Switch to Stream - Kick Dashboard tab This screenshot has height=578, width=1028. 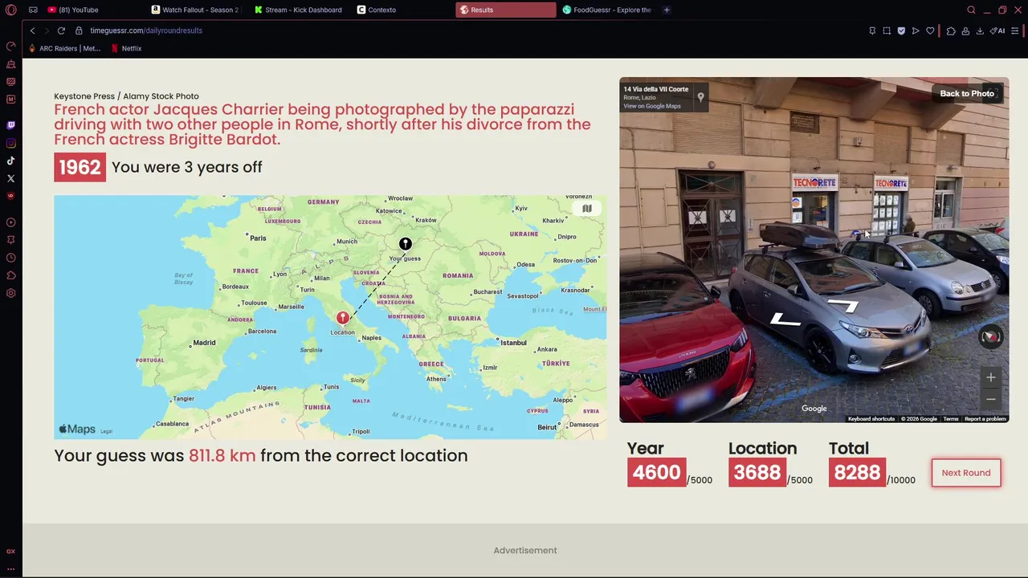[x=300, y=10]
